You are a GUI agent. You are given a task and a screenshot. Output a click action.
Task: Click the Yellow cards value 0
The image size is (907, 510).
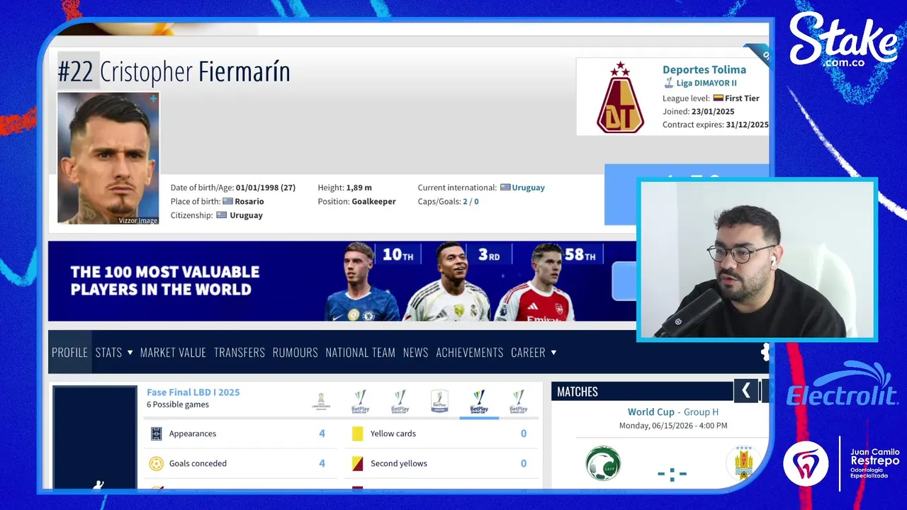[524, 433]
